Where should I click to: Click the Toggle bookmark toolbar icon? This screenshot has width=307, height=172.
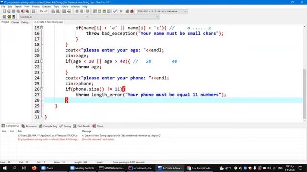click(87, 11)
